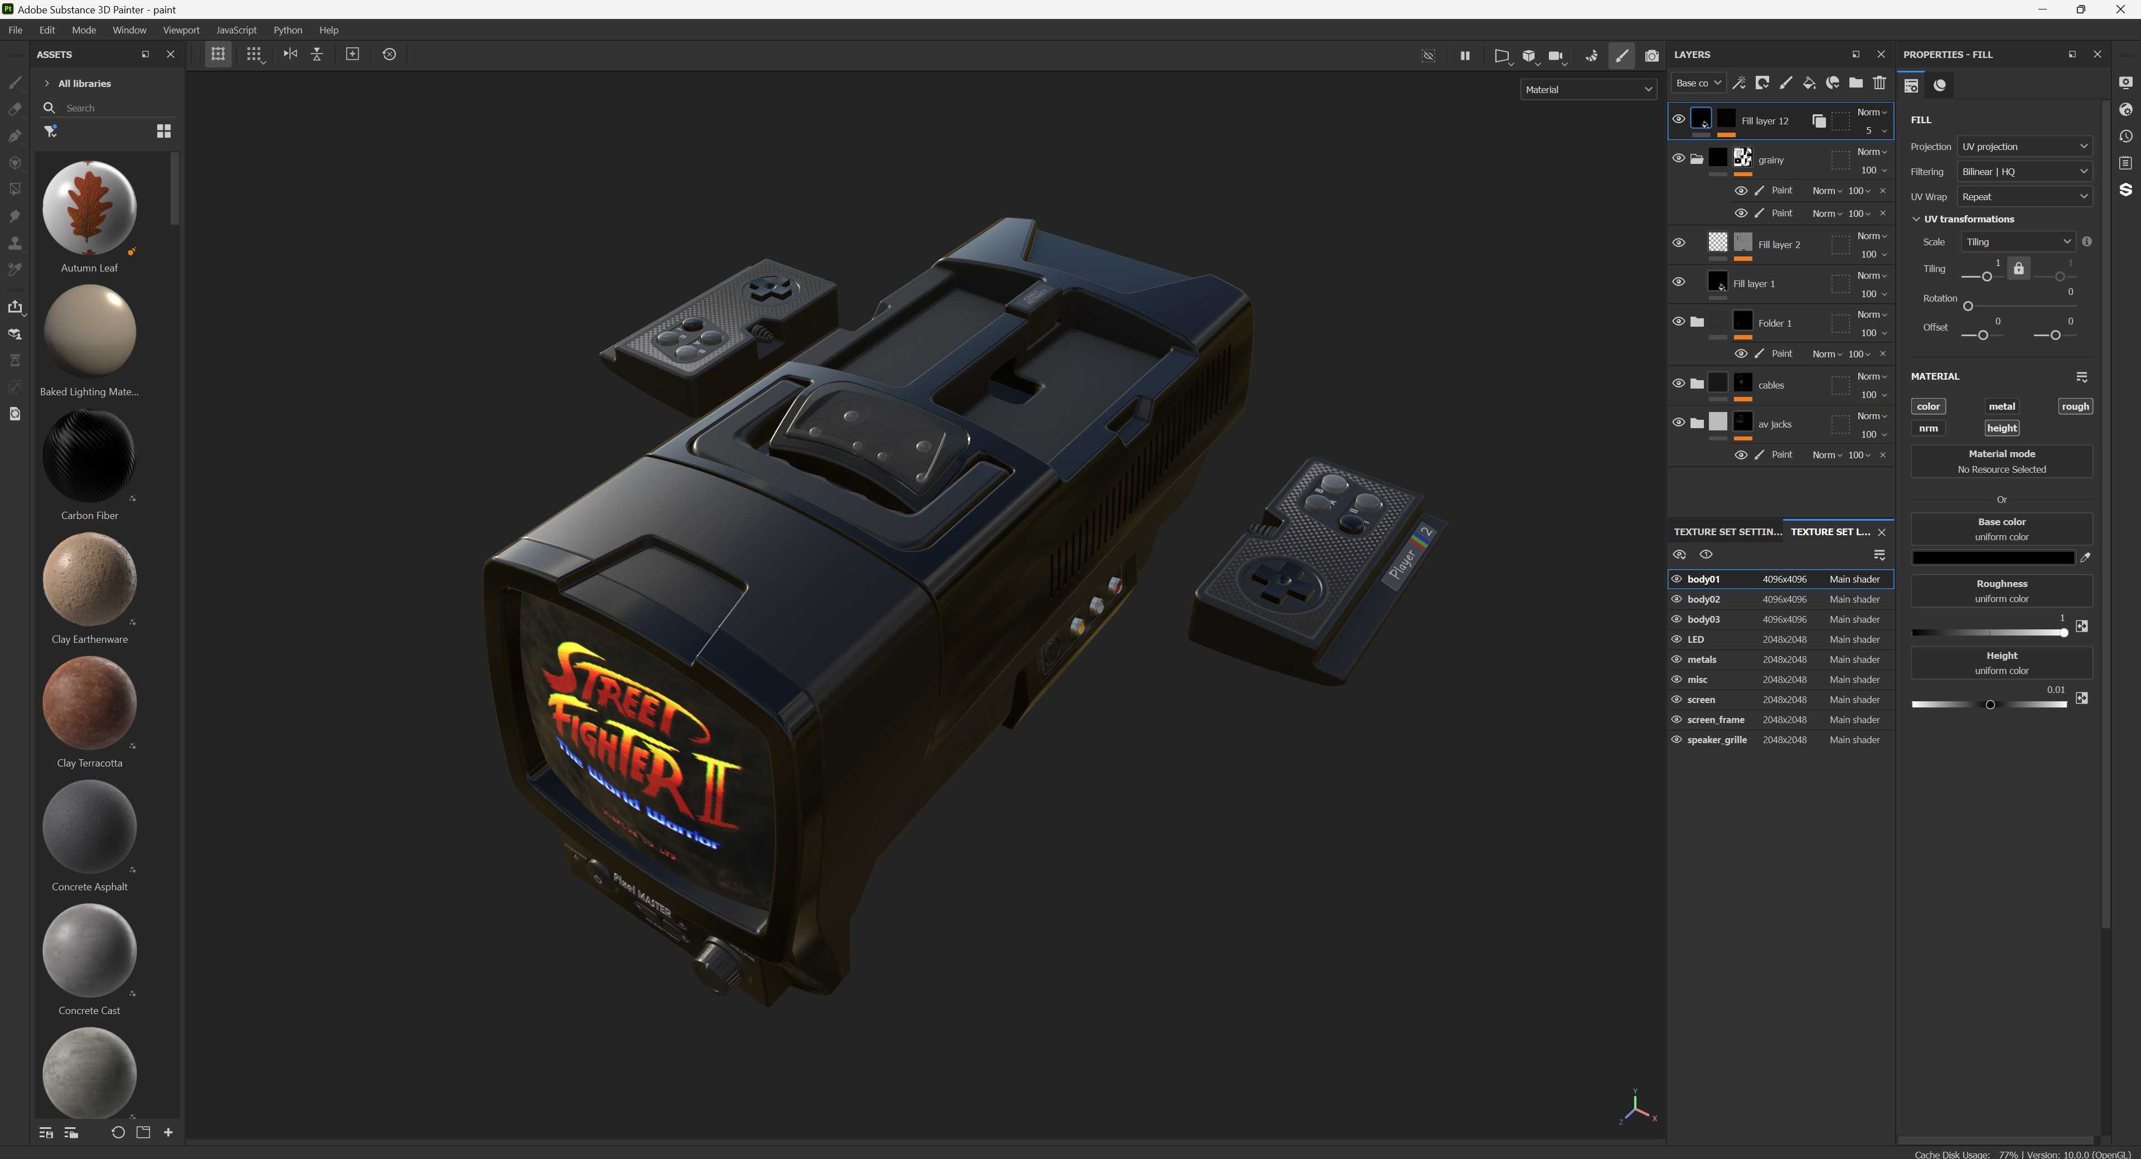The image size is (2141, 1159).
Task: Delete the selected layer
Action: (1879, 83)
